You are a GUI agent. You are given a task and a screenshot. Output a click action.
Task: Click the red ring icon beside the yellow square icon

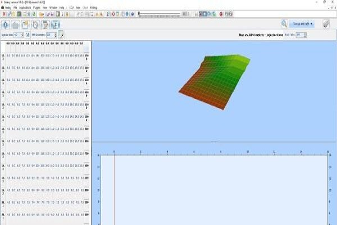coord(113,14)
